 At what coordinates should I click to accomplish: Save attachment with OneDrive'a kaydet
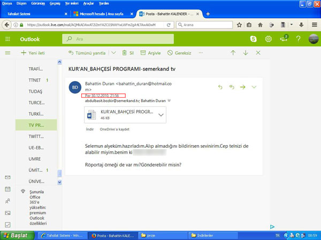pos(114,129)
